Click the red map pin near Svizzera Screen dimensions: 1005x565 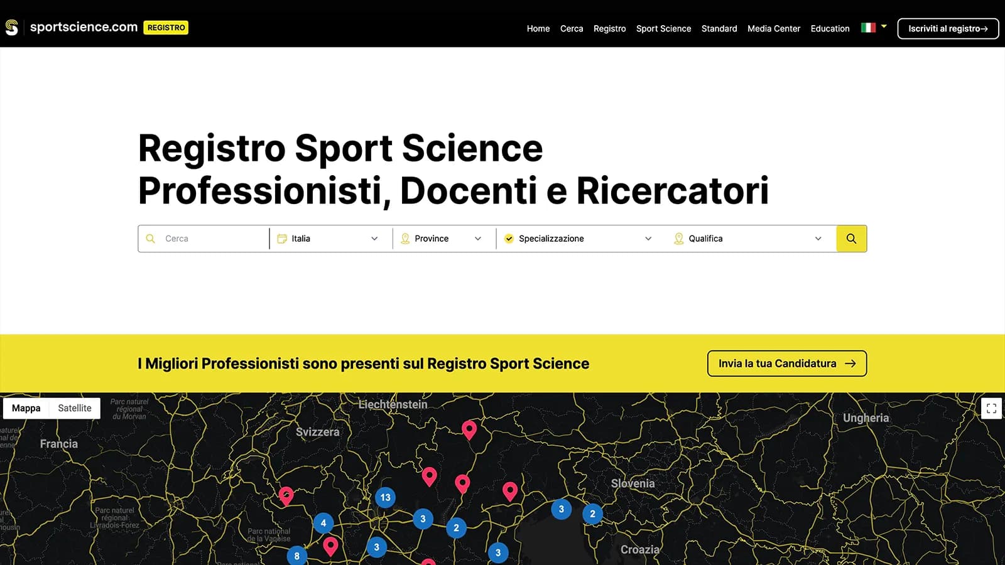click(x=469, y=430)
